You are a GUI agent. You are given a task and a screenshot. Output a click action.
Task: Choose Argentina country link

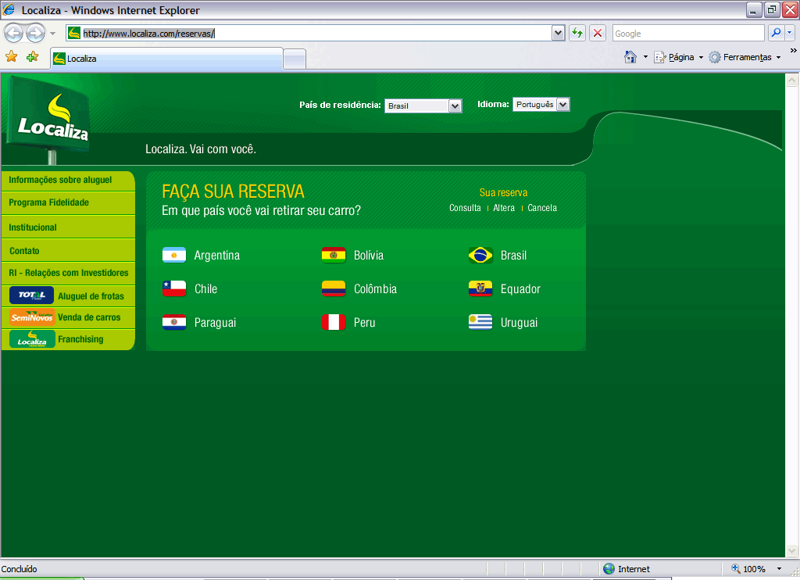(217, 256)
